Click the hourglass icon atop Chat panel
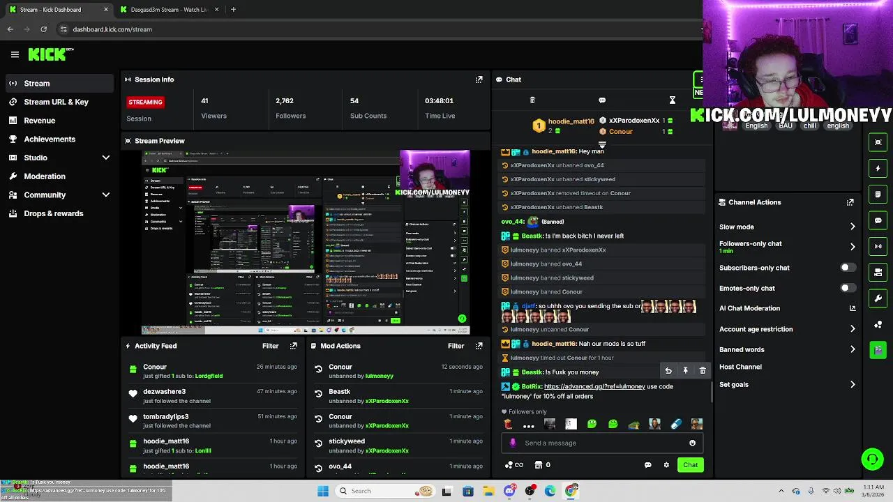893x502 pixels. point(672,100)
